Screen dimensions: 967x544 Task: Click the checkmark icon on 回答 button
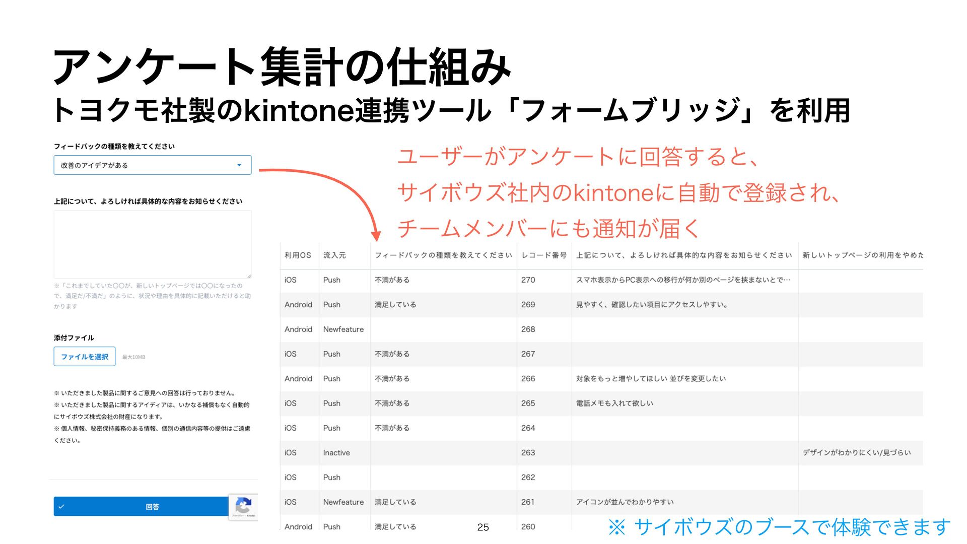coord(61,507)
